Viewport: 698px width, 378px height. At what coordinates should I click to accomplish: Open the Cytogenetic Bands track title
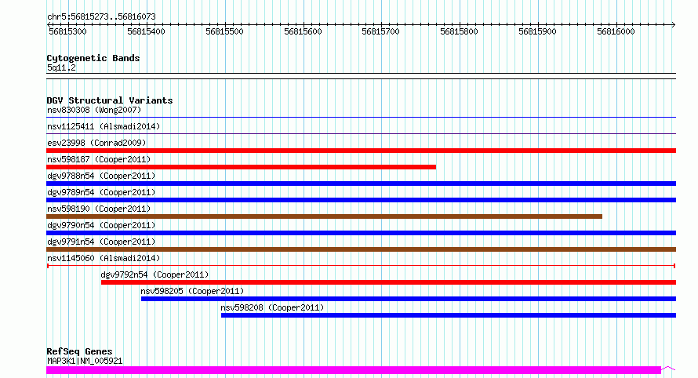[93, 58]
